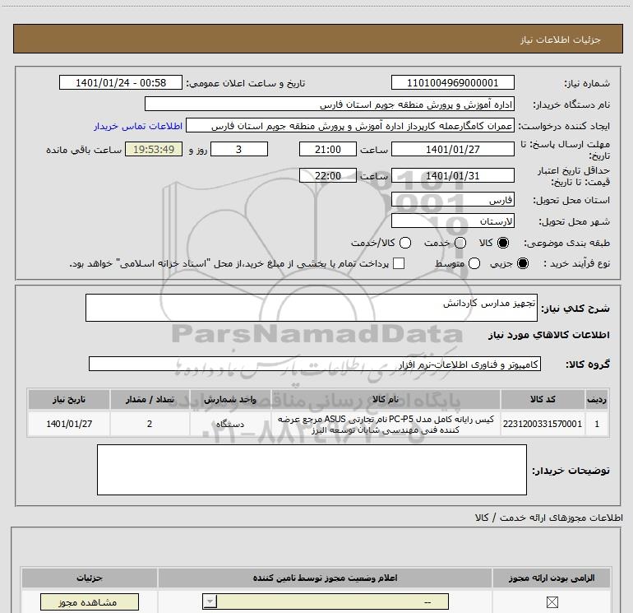Click the مشاهده مجوز button
The width and height of the screenshot is (633, 613).
tap(90, 602)
